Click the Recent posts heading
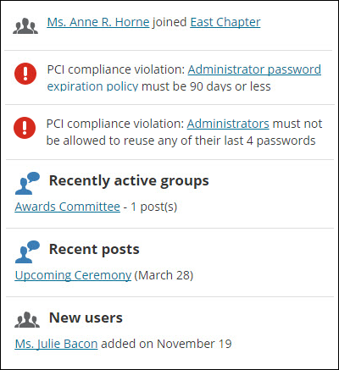The height and width of the screenshot is (370, 339). 94,249
